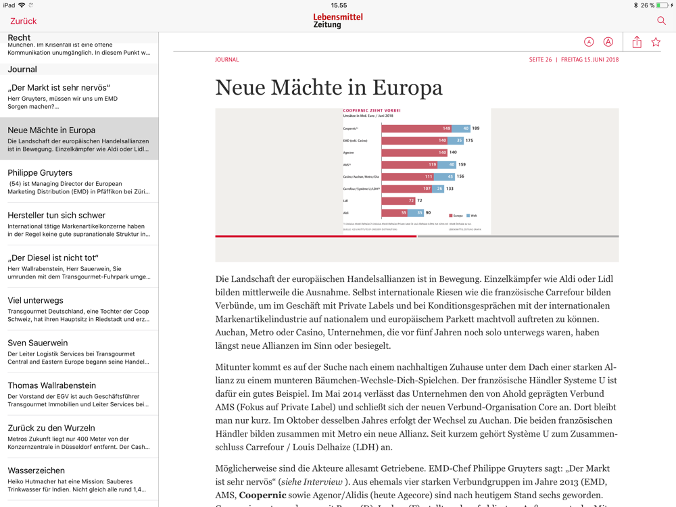Go back with Zurück button
This screenshot has height=507, width=676.
pos(23,21)
